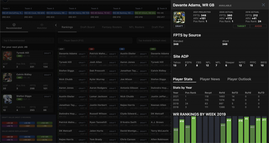This screenshot has height=143, width=269.
Task: Open Tyreek Hill's player thumbnail
Action: click(7, 56)
